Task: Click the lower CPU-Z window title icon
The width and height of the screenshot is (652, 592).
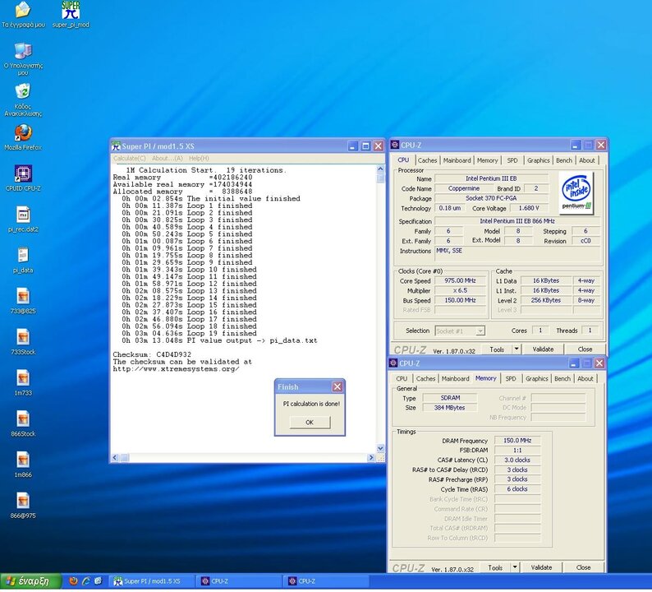Action: point(393,363)
